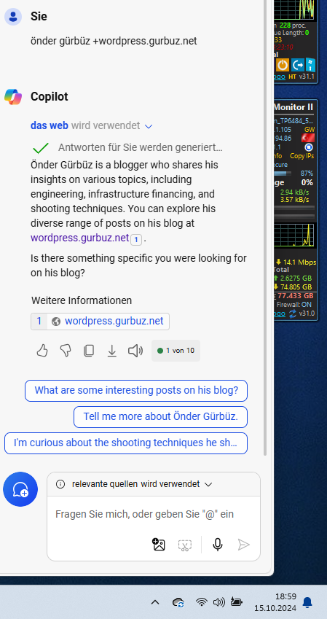Click the 'Firewall: ON' status text
Screen dimensions: 327x619
[294, 305]
